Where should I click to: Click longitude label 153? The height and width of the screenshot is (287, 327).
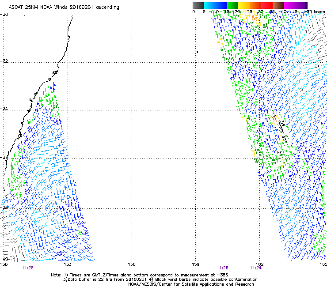[68, 264]
